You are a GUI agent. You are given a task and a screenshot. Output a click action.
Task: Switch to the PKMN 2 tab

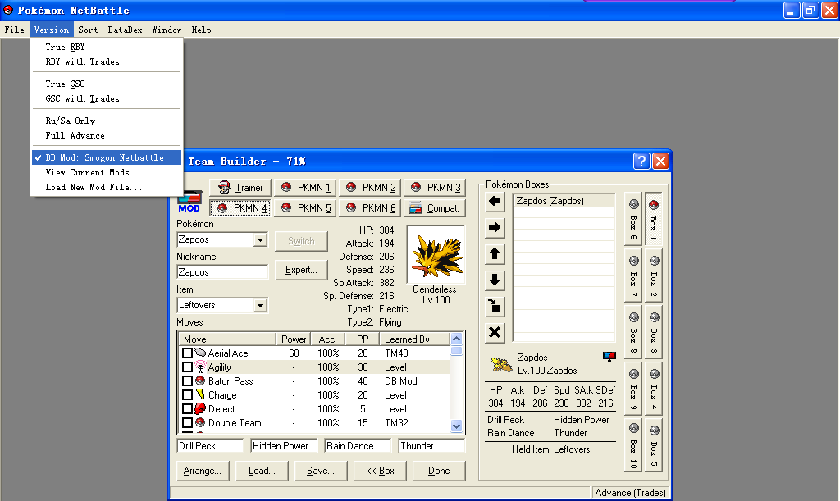(x=370, y=187)
